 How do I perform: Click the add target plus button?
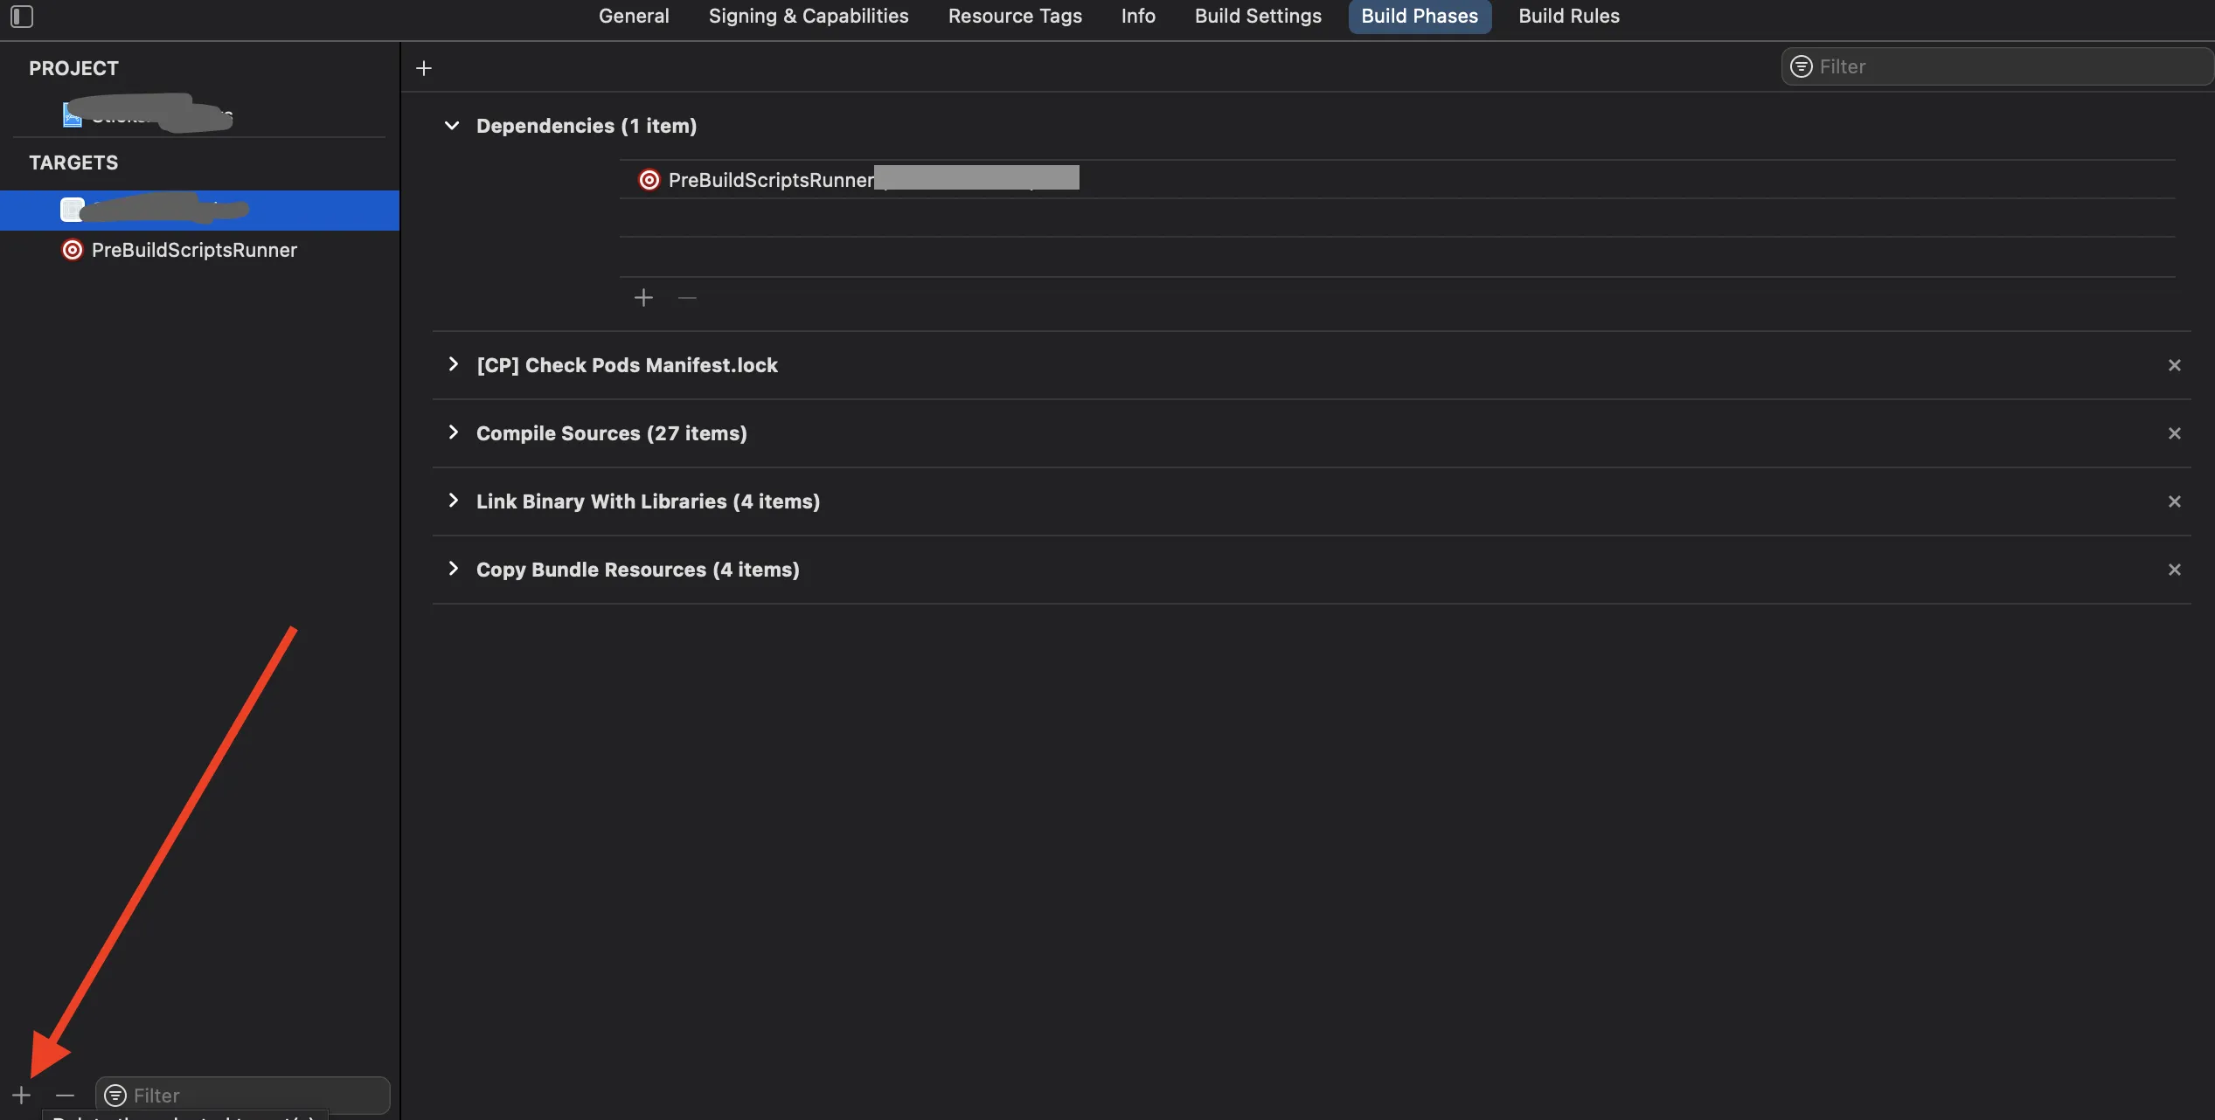pyautogui.click(x=21, y=1095)
